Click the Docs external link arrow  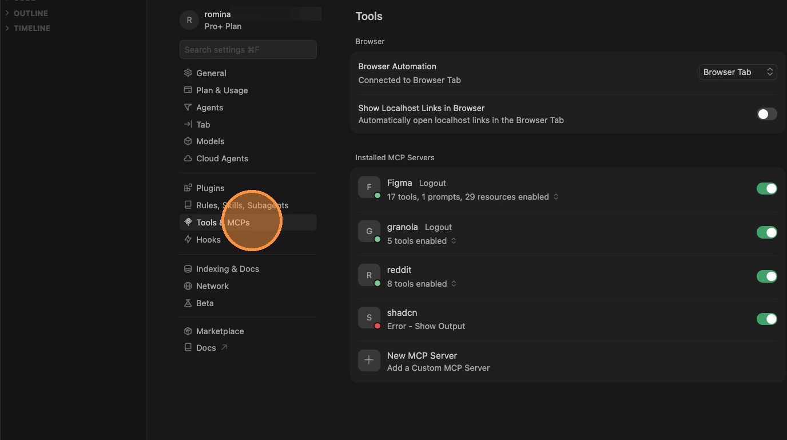[224, 347]
